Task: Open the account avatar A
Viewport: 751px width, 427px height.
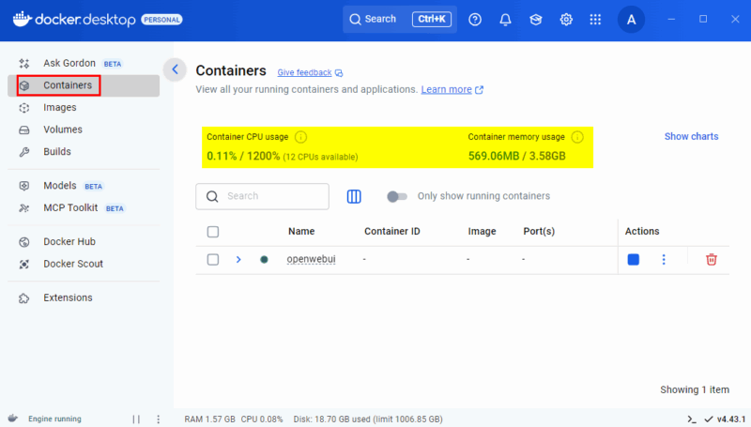Action: pos(631,20)
